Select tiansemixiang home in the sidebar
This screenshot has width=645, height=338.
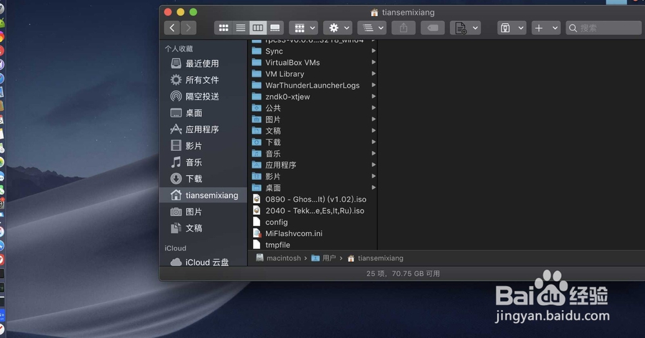coord(203,195)
